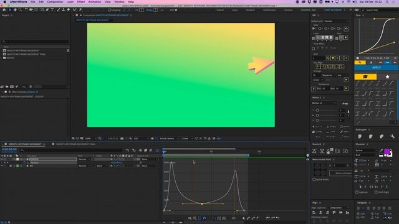The width and height of the screenshot is (399, 224).
Task: Click the Home icon in the toolbar
Action: tap(4, 10)
